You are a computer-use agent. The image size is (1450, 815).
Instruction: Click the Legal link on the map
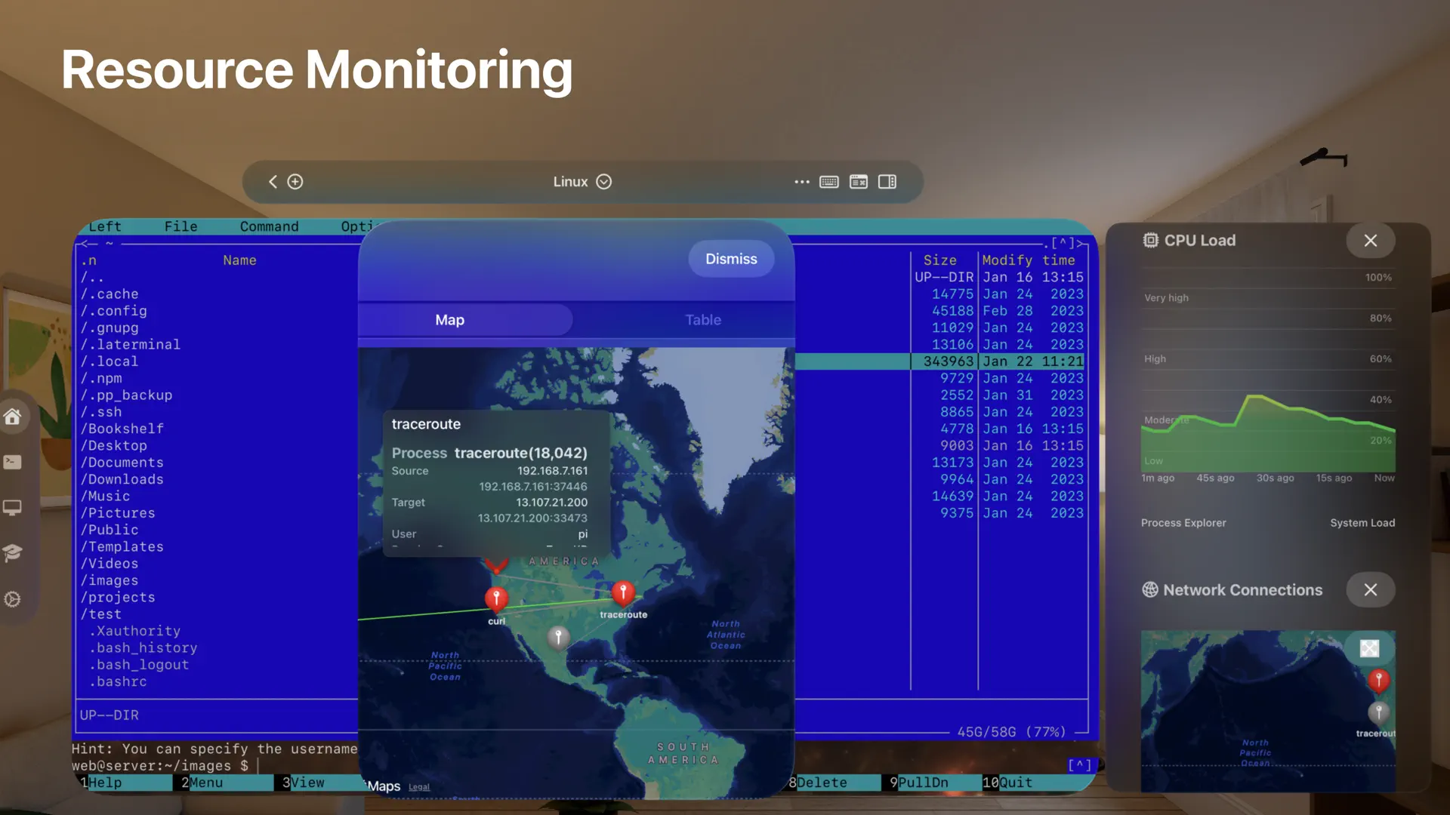coord(419,786)
